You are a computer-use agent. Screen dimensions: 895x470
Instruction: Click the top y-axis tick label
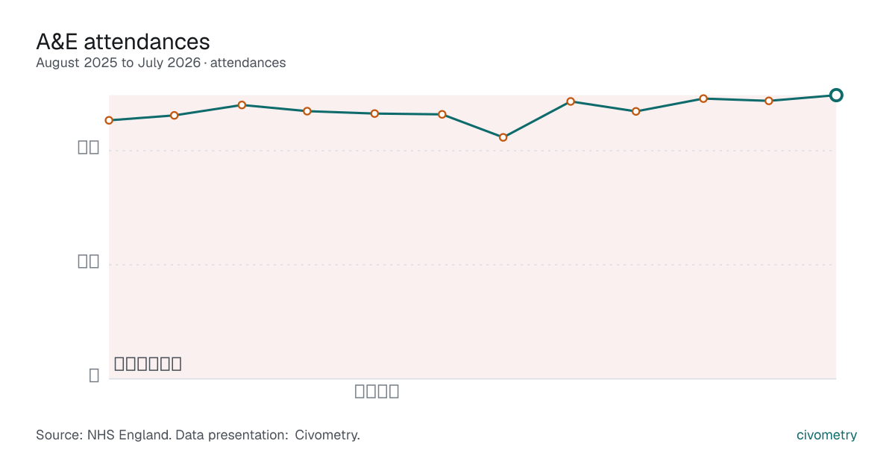[x=89, y=148]
